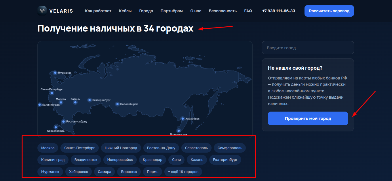This screenshot has height=181, width=392.
Task: Select the Москва map marker
Action: pos(61,102)
